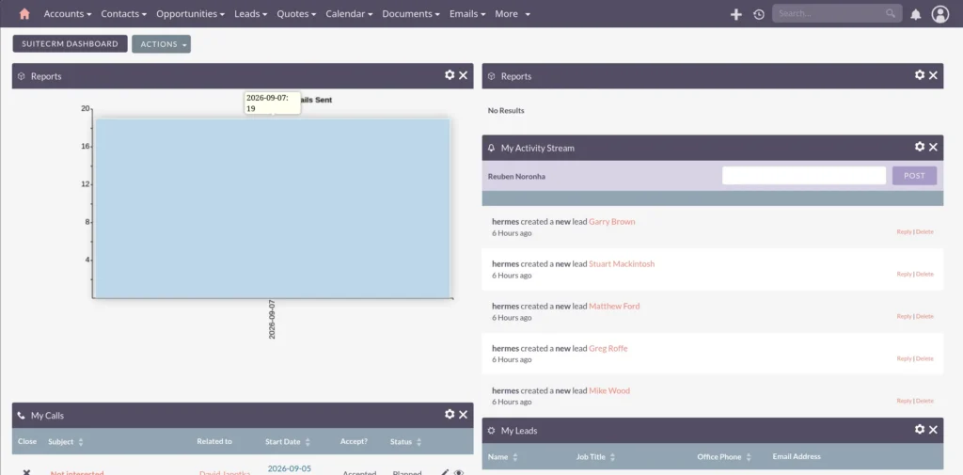Expand the Accounts menu
Screen dimensions: 963x475
point(68,13)
